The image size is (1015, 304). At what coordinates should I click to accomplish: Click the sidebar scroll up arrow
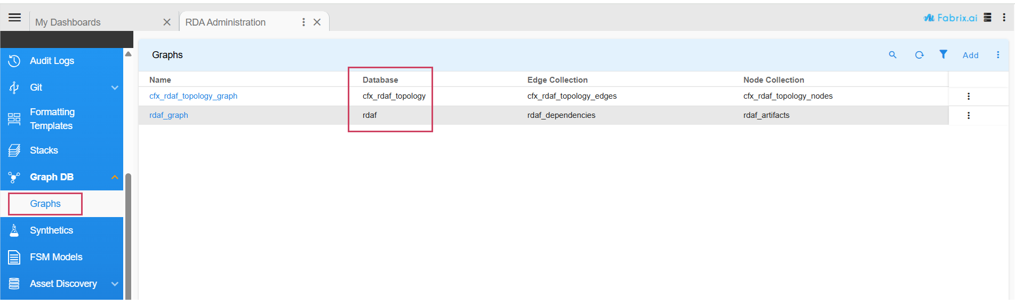click(x=128, y=54)
